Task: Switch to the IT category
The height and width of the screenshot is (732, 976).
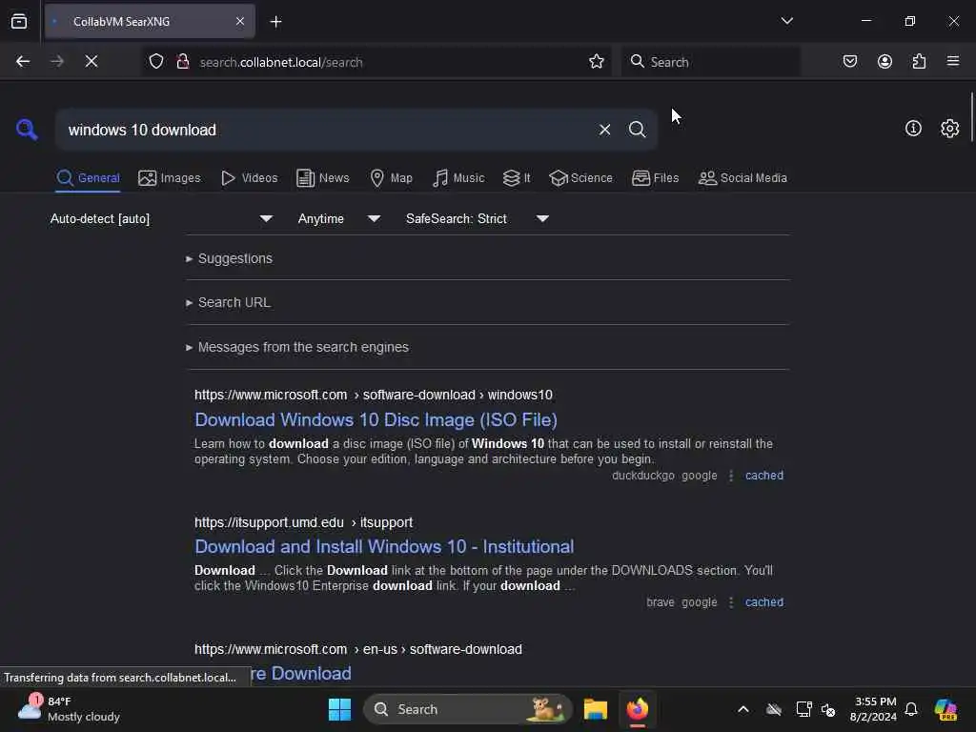Action: click(517, 178)
